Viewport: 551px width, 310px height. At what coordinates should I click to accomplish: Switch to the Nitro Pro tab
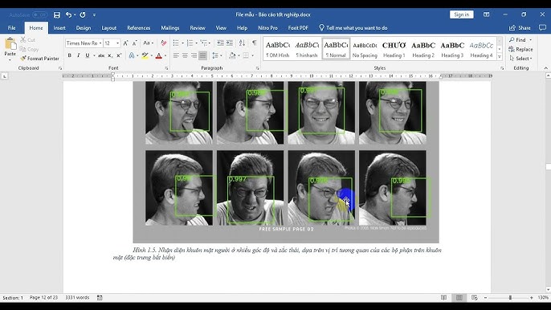coord(267,28)
